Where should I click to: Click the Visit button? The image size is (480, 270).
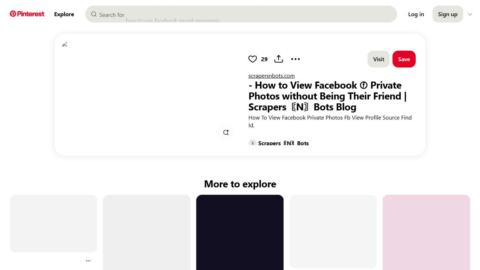click(x=378, y=59)
